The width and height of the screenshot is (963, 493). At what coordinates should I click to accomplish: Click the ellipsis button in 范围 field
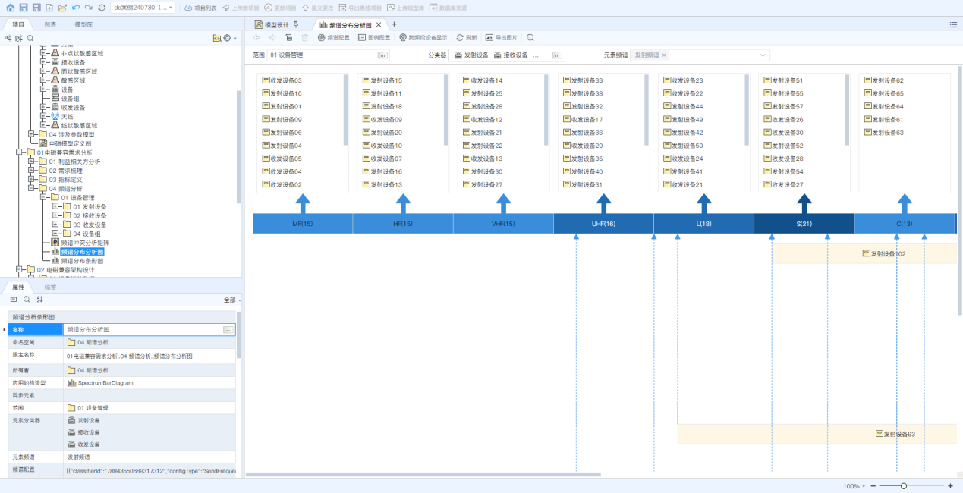coord(382,55)
